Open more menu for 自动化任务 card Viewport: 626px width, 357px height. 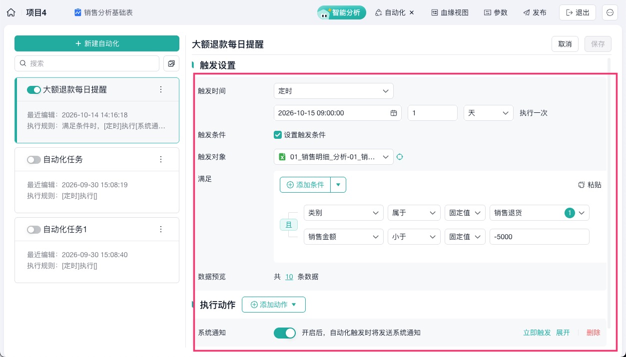click(161, 160)
